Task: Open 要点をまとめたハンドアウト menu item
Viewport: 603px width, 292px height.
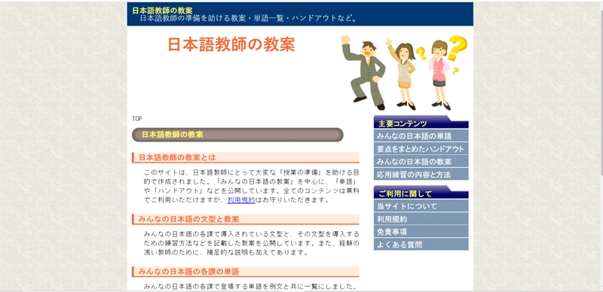Action: tap(421, 149)
